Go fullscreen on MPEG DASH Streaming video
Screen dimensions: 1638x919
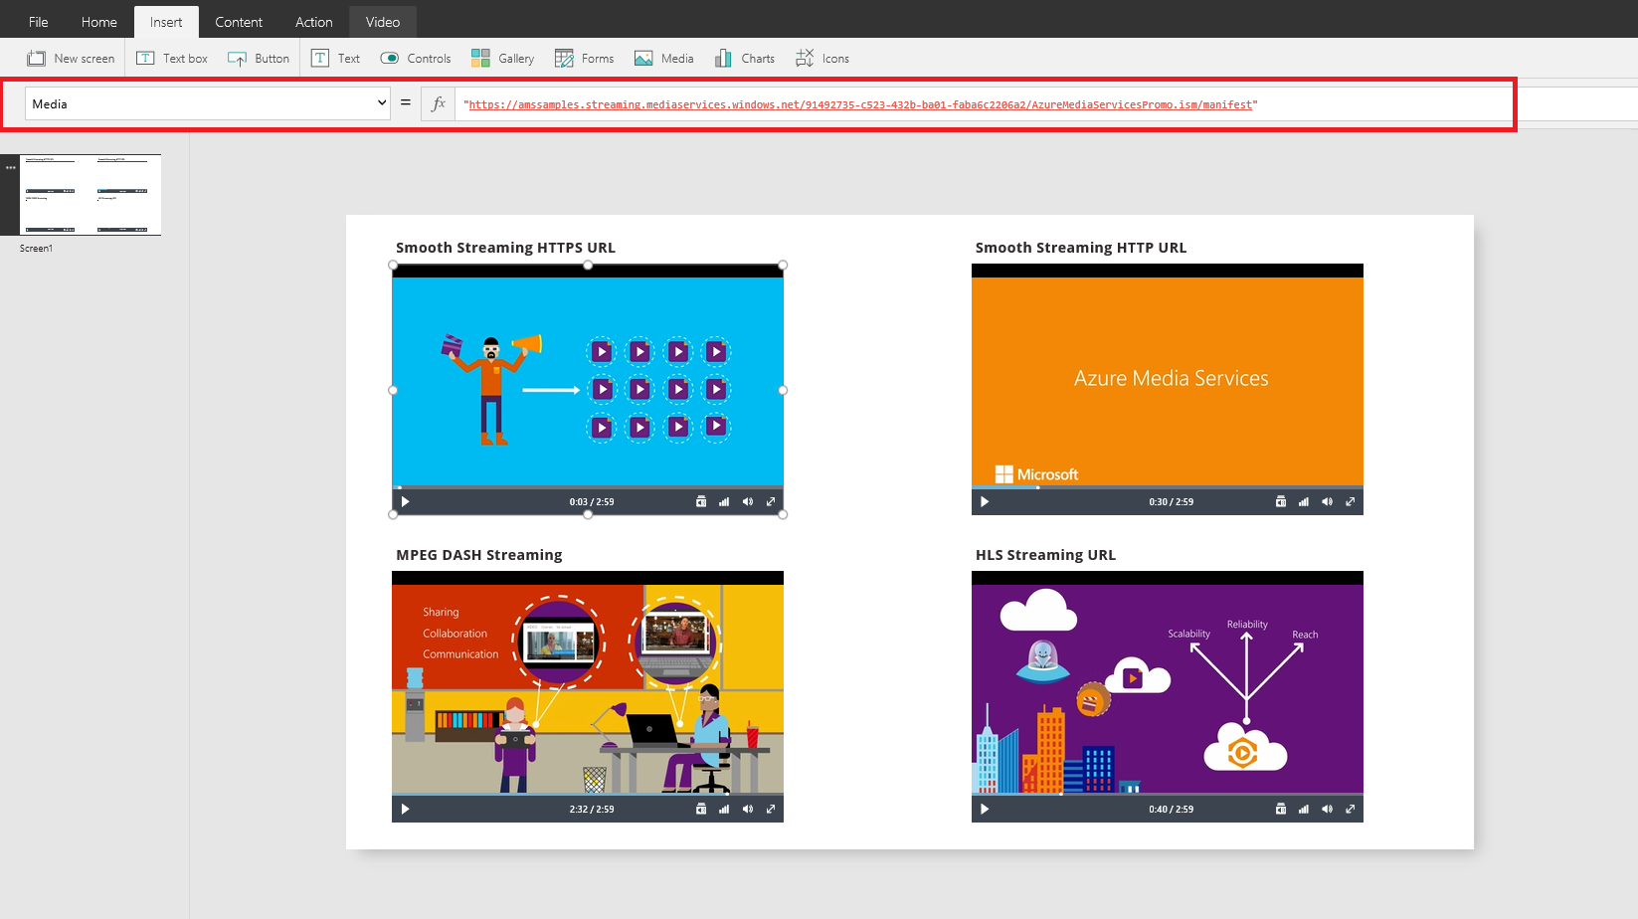(771, 810)
